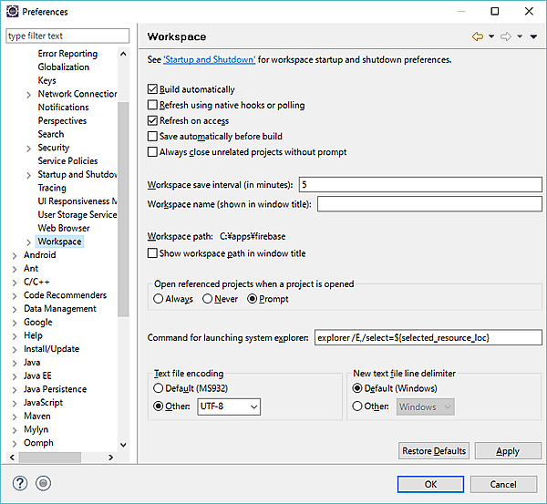Viewport: 547px width, 504px height.
Task: Select Keys preference page
Action: pyautogui.click(x=47, y=80)
